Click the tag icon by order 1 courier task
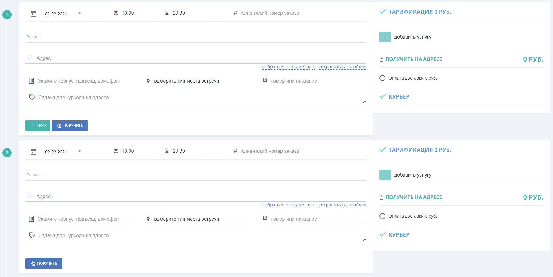 click(x=32, y=97)
